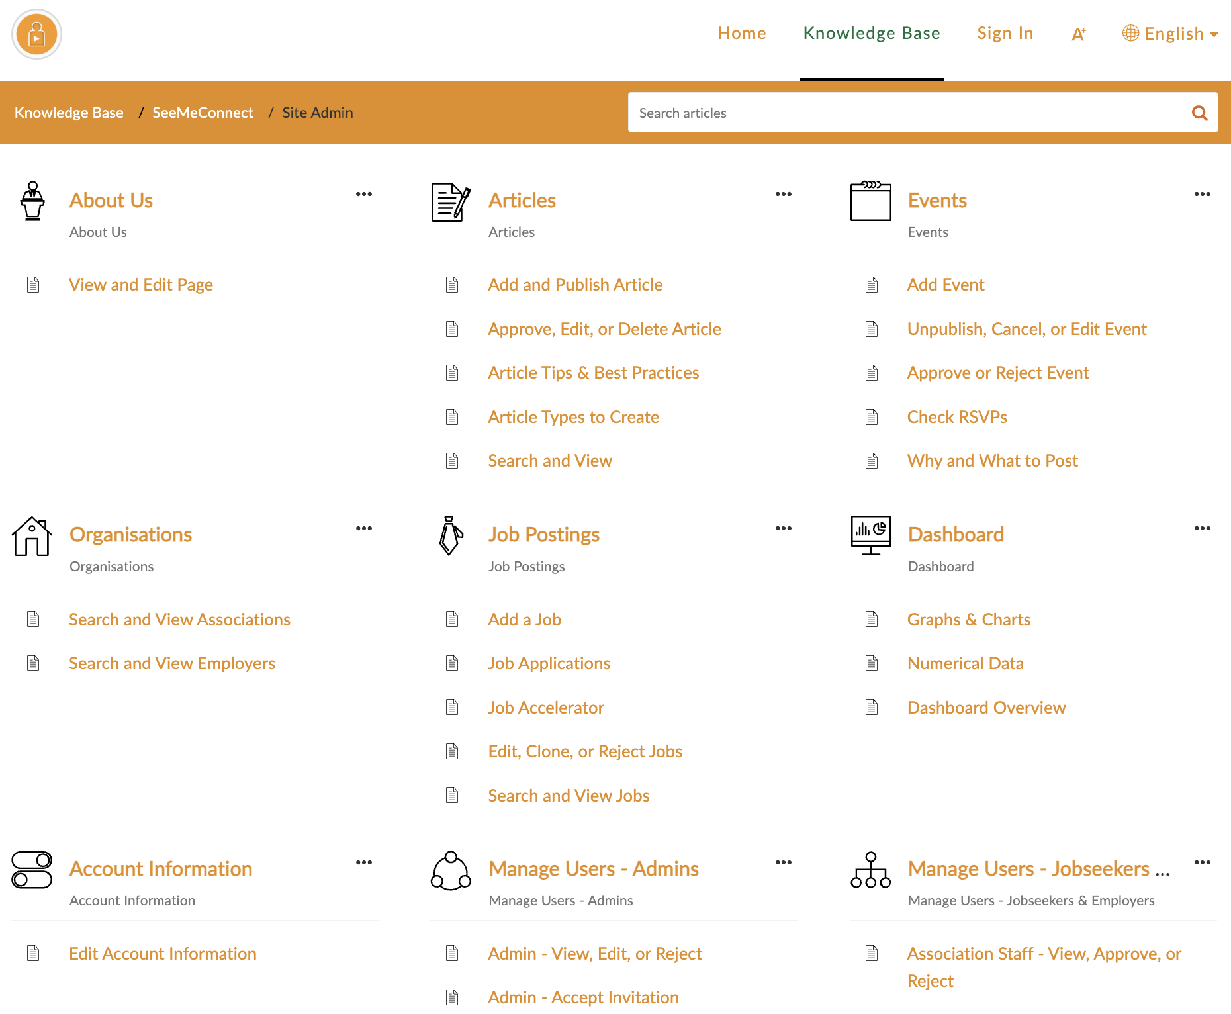Click document icon beside Job Accelerator
This screenshot has width=1231, height=1014.
click(452, 708)
